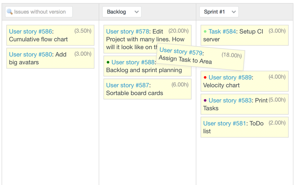Open User story #581 ToDo list link

tap(225, 123)
